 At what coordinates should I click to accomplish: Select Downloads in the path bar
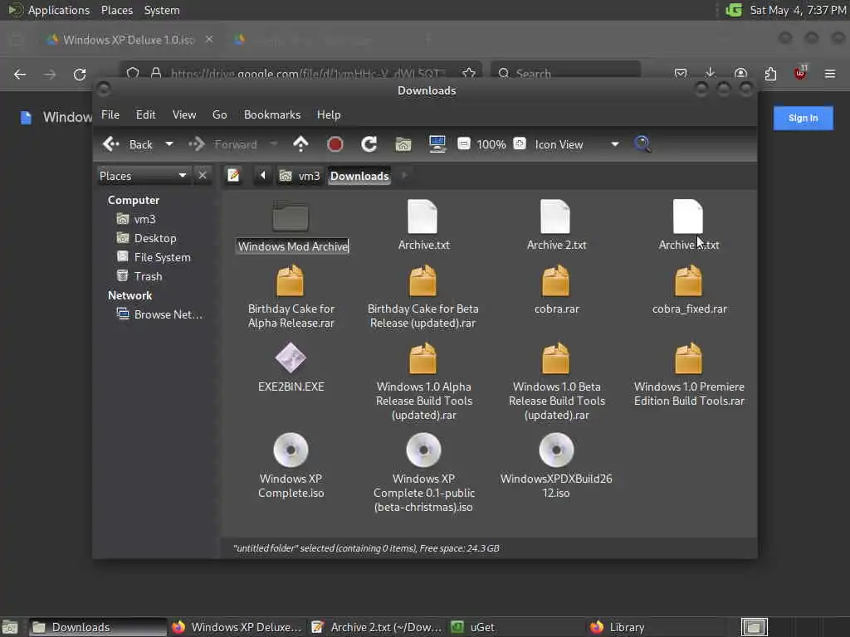tap(359, 176)
